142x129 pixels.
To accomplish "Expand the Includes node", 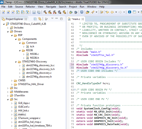I will click(8, 28).
